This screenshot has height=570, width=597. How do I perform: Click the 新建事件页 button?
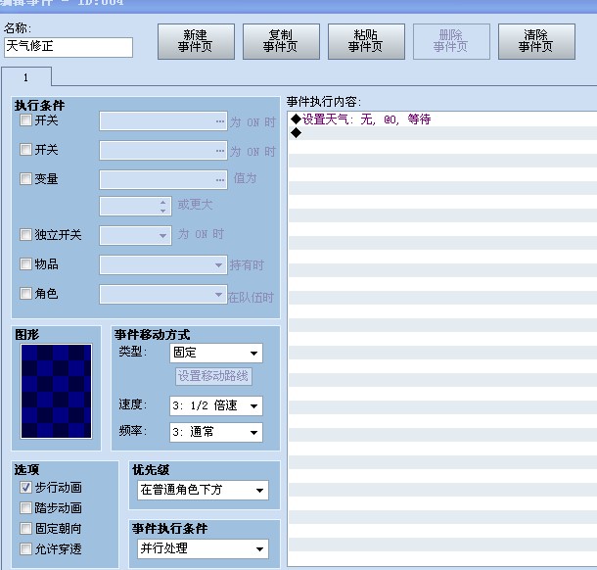196,41
